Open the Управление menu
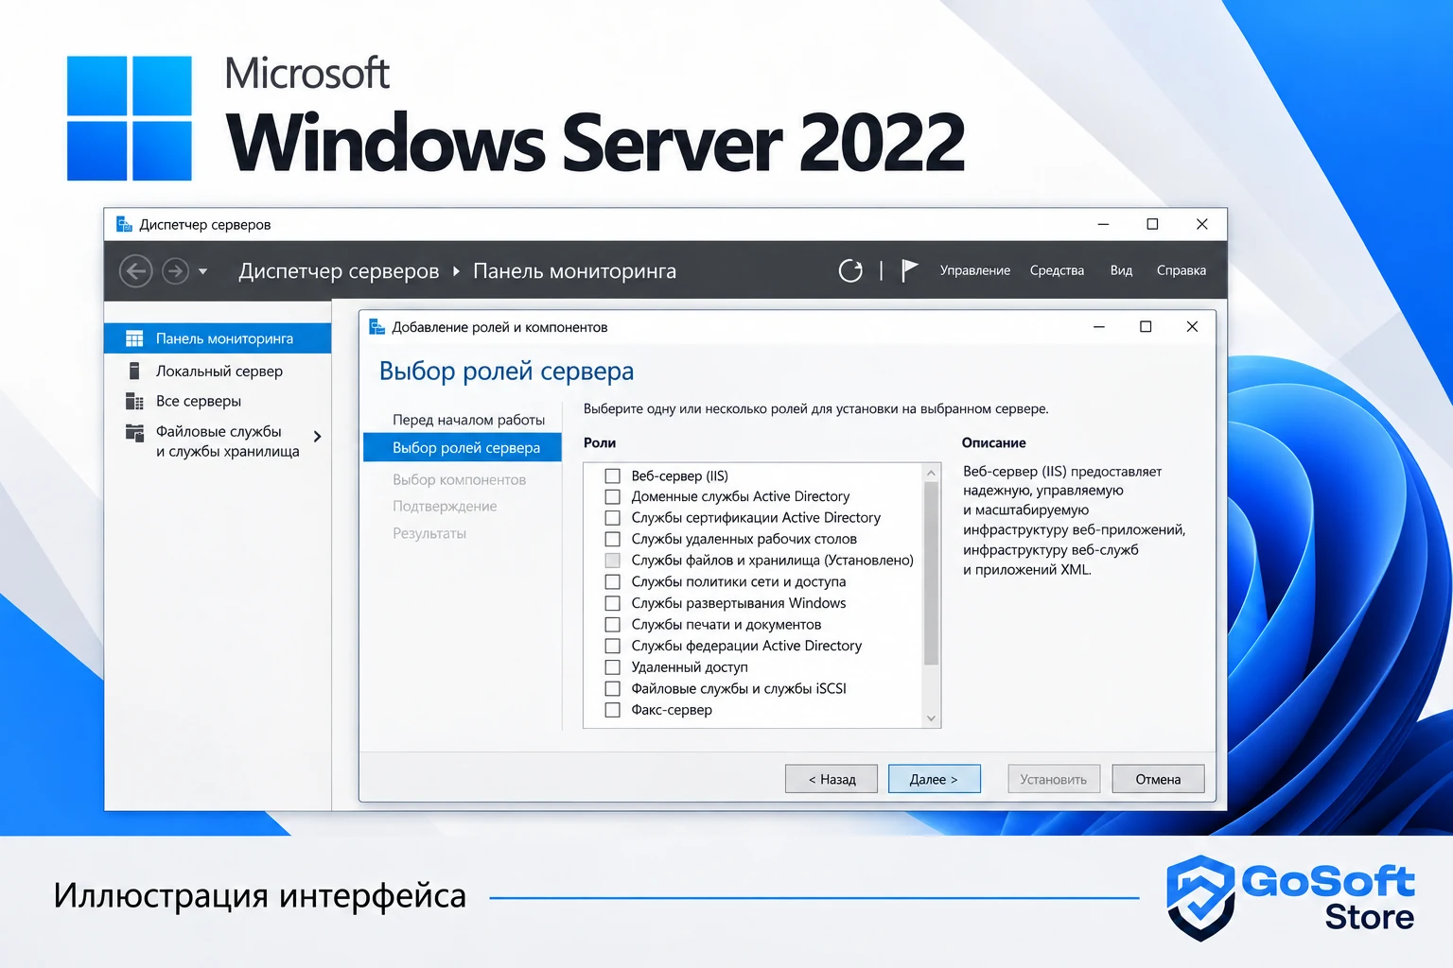This screenshot has width=1453, height=968. (x=974, y=270)
